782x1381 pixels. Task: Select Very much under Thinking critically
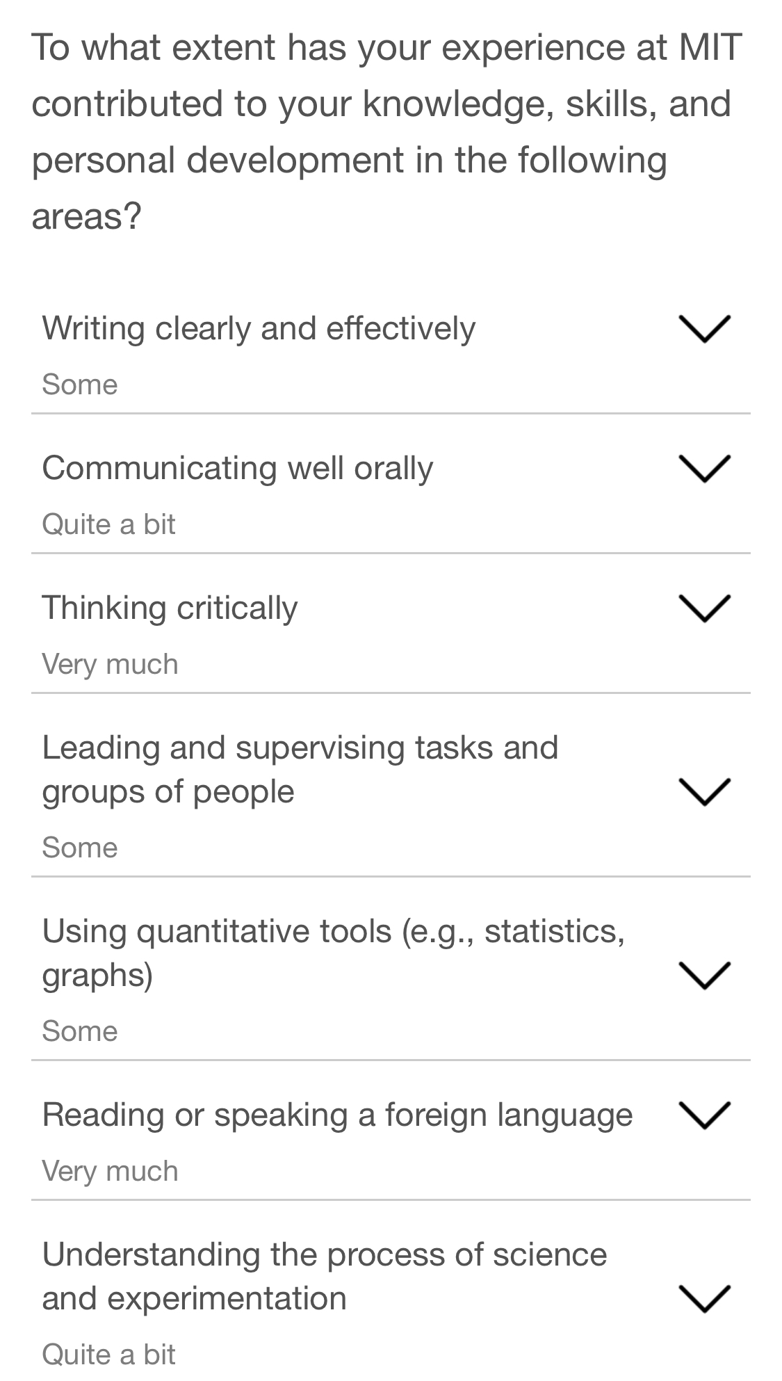(110, 664)
